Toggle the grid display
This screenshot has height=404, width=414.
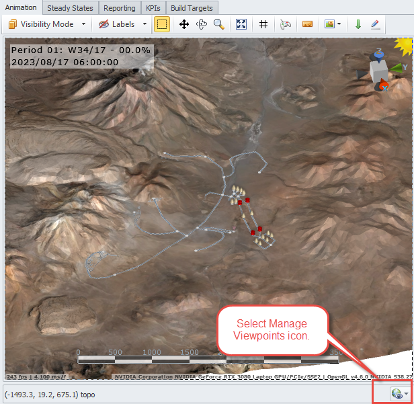pyautogui.click(x=263, y=24)
